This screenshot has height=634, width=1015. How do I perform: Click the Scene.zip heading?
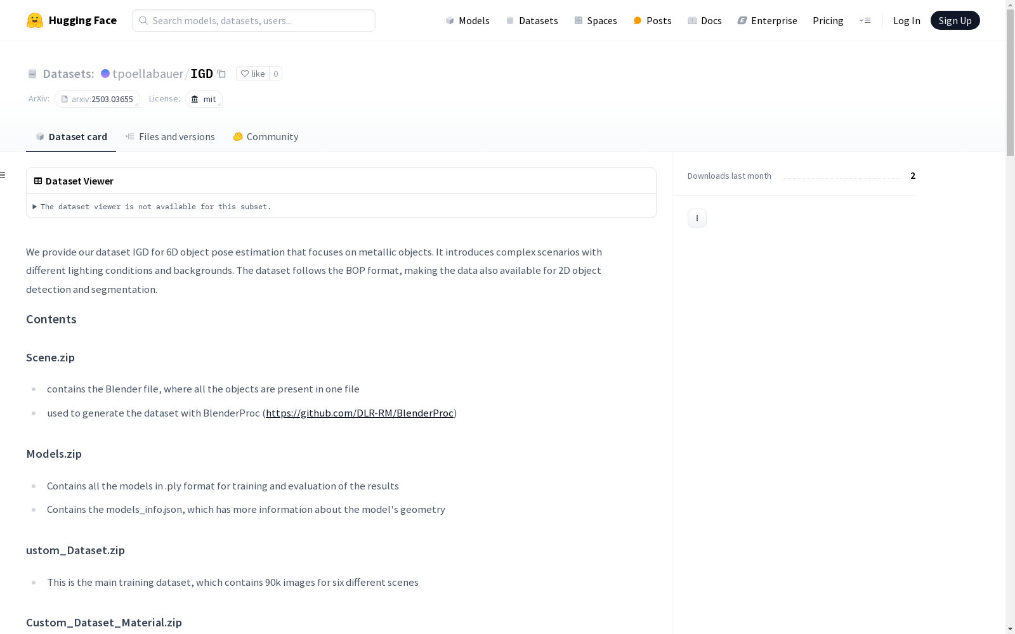[50, 357]
